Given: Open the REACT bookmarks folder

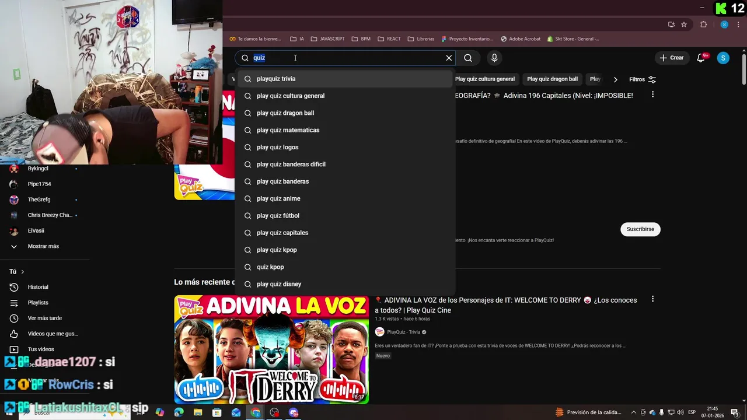Looking at the screenshot, I should click(x=389, y=39).
